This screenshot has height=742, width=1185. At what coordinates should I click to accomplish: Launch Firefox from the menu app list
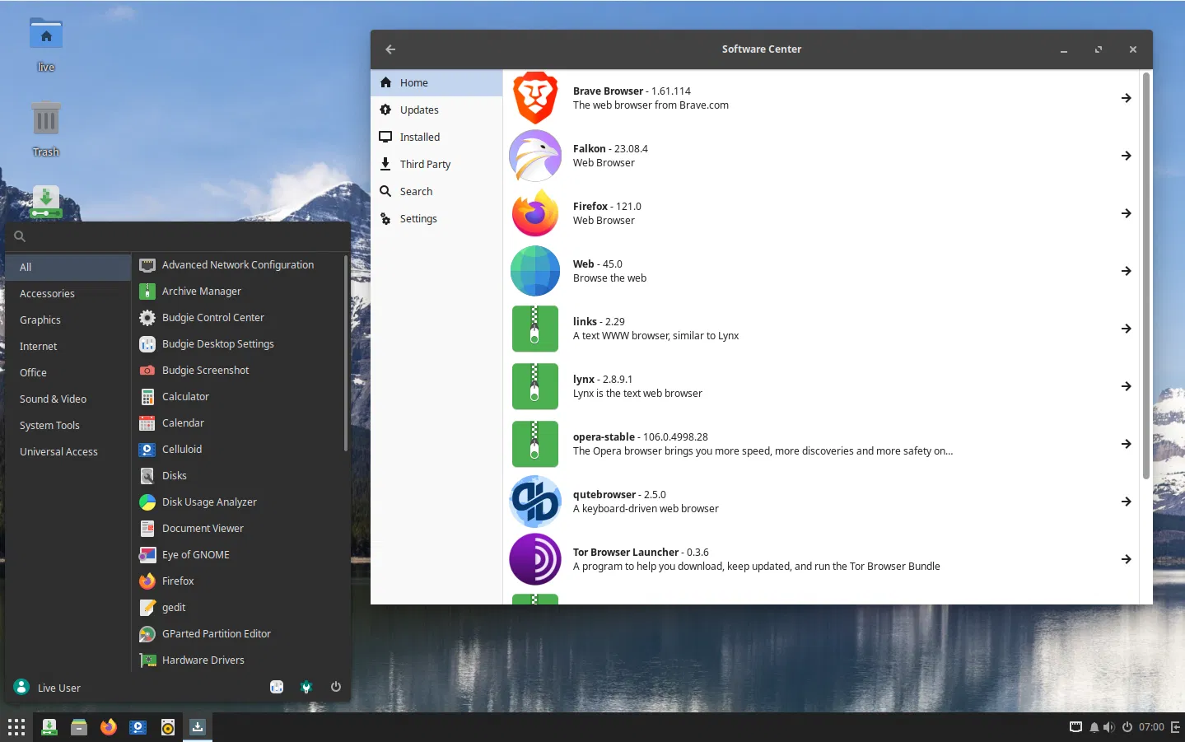[238, 581]
